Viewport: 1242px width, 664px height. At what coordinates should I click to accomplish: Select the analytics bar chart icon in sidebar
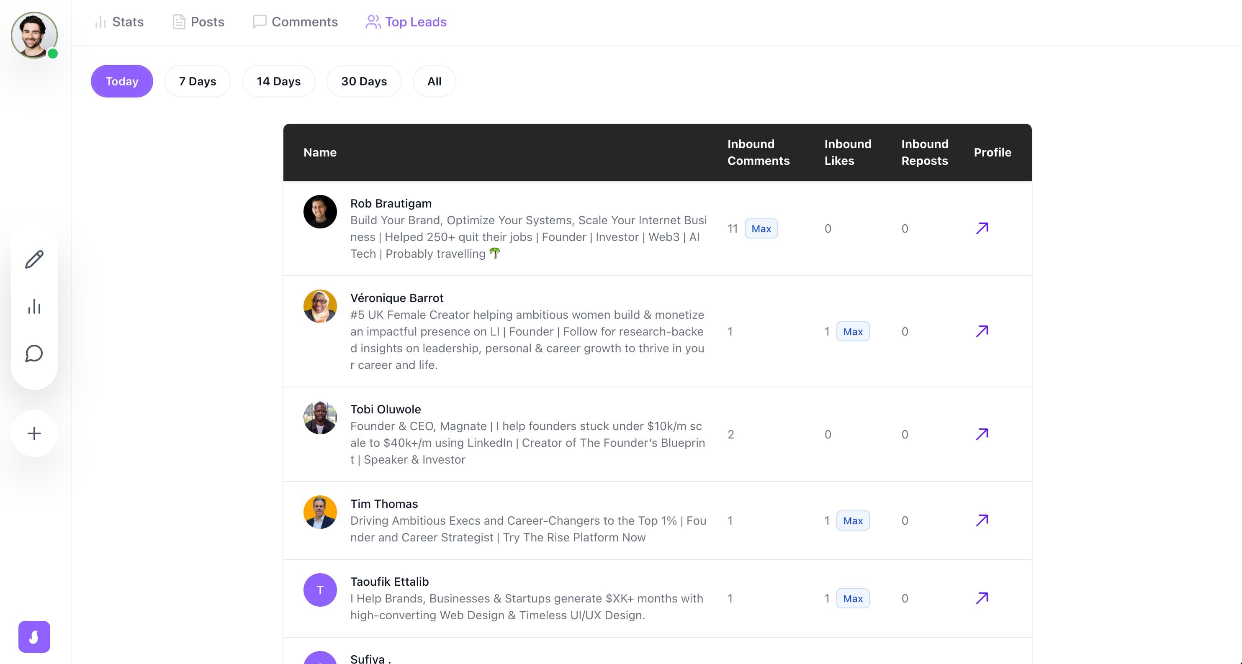pyautogui.click(x=34, y=307)
